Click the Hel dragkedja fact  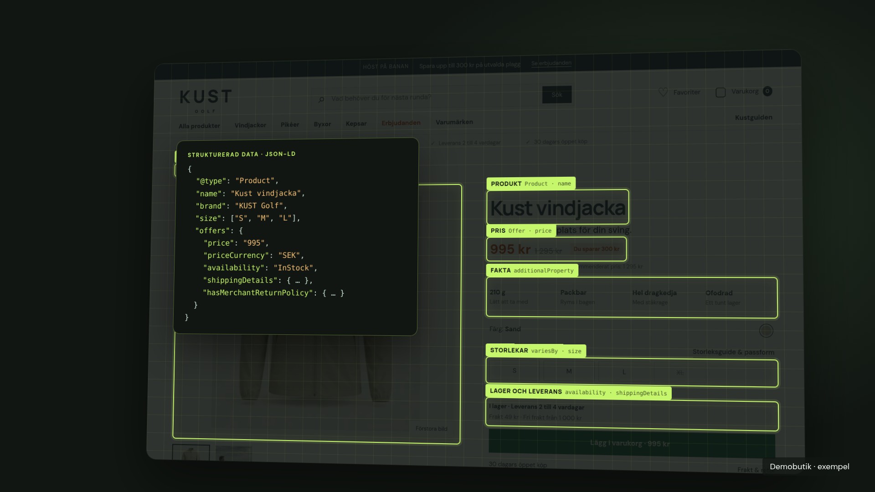click(654, 297)
